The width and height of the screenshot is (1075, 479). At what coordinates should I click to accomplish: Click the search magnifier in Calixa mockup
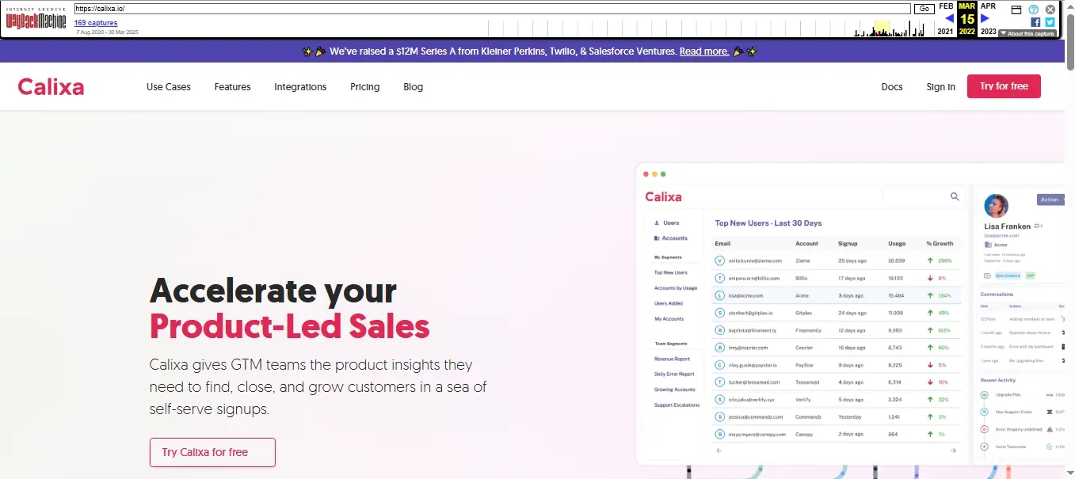[x=955, y=196]
